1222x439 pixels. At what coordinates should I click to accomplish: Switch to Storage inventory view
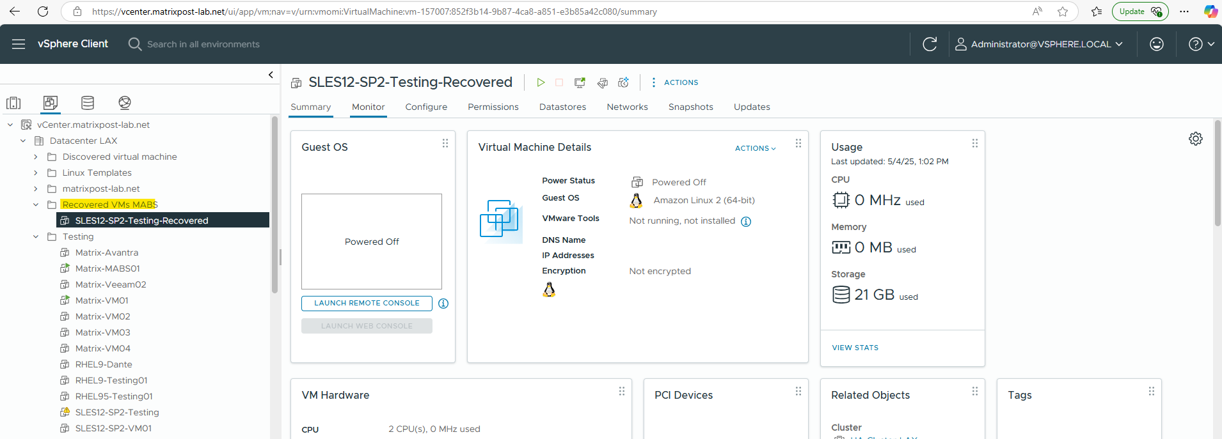[x=88, y=103]
